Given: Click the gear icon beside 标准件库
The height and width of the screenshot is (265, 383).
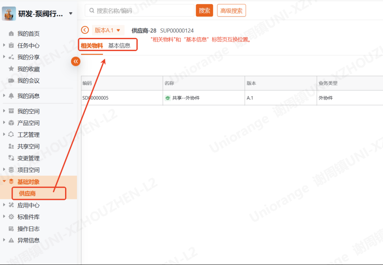Looking at the screenshot, I should (x=11, y=217).
